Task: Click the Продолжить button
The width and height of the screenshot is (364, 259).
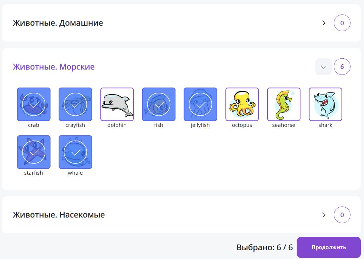Action: tap(329, 247)
